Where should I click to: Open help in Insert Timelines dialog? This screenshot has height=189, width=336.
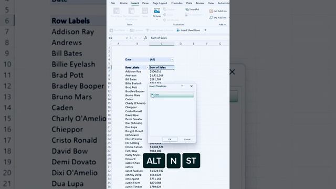(182, 86)
